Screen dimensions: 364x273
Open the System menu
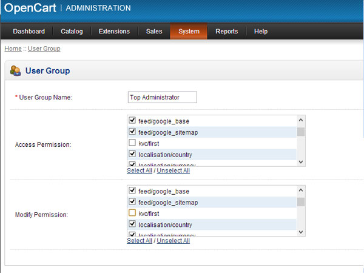[x=189, y=32]
